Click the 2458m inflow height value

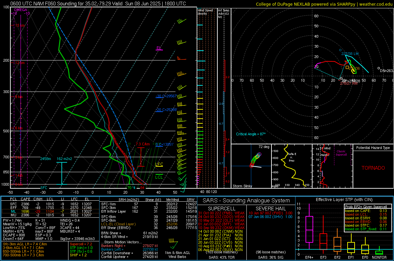point(45,159)
